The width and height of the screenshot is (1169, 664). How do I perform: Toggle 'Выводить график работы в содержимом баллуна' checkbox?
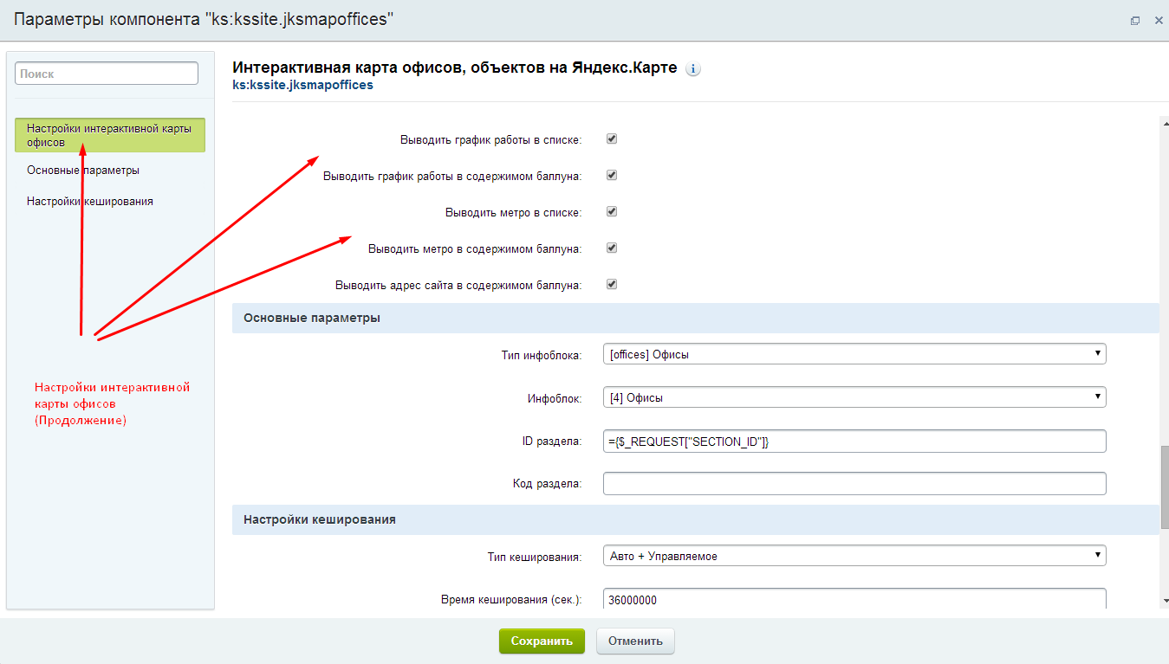(x=611, y=175)
